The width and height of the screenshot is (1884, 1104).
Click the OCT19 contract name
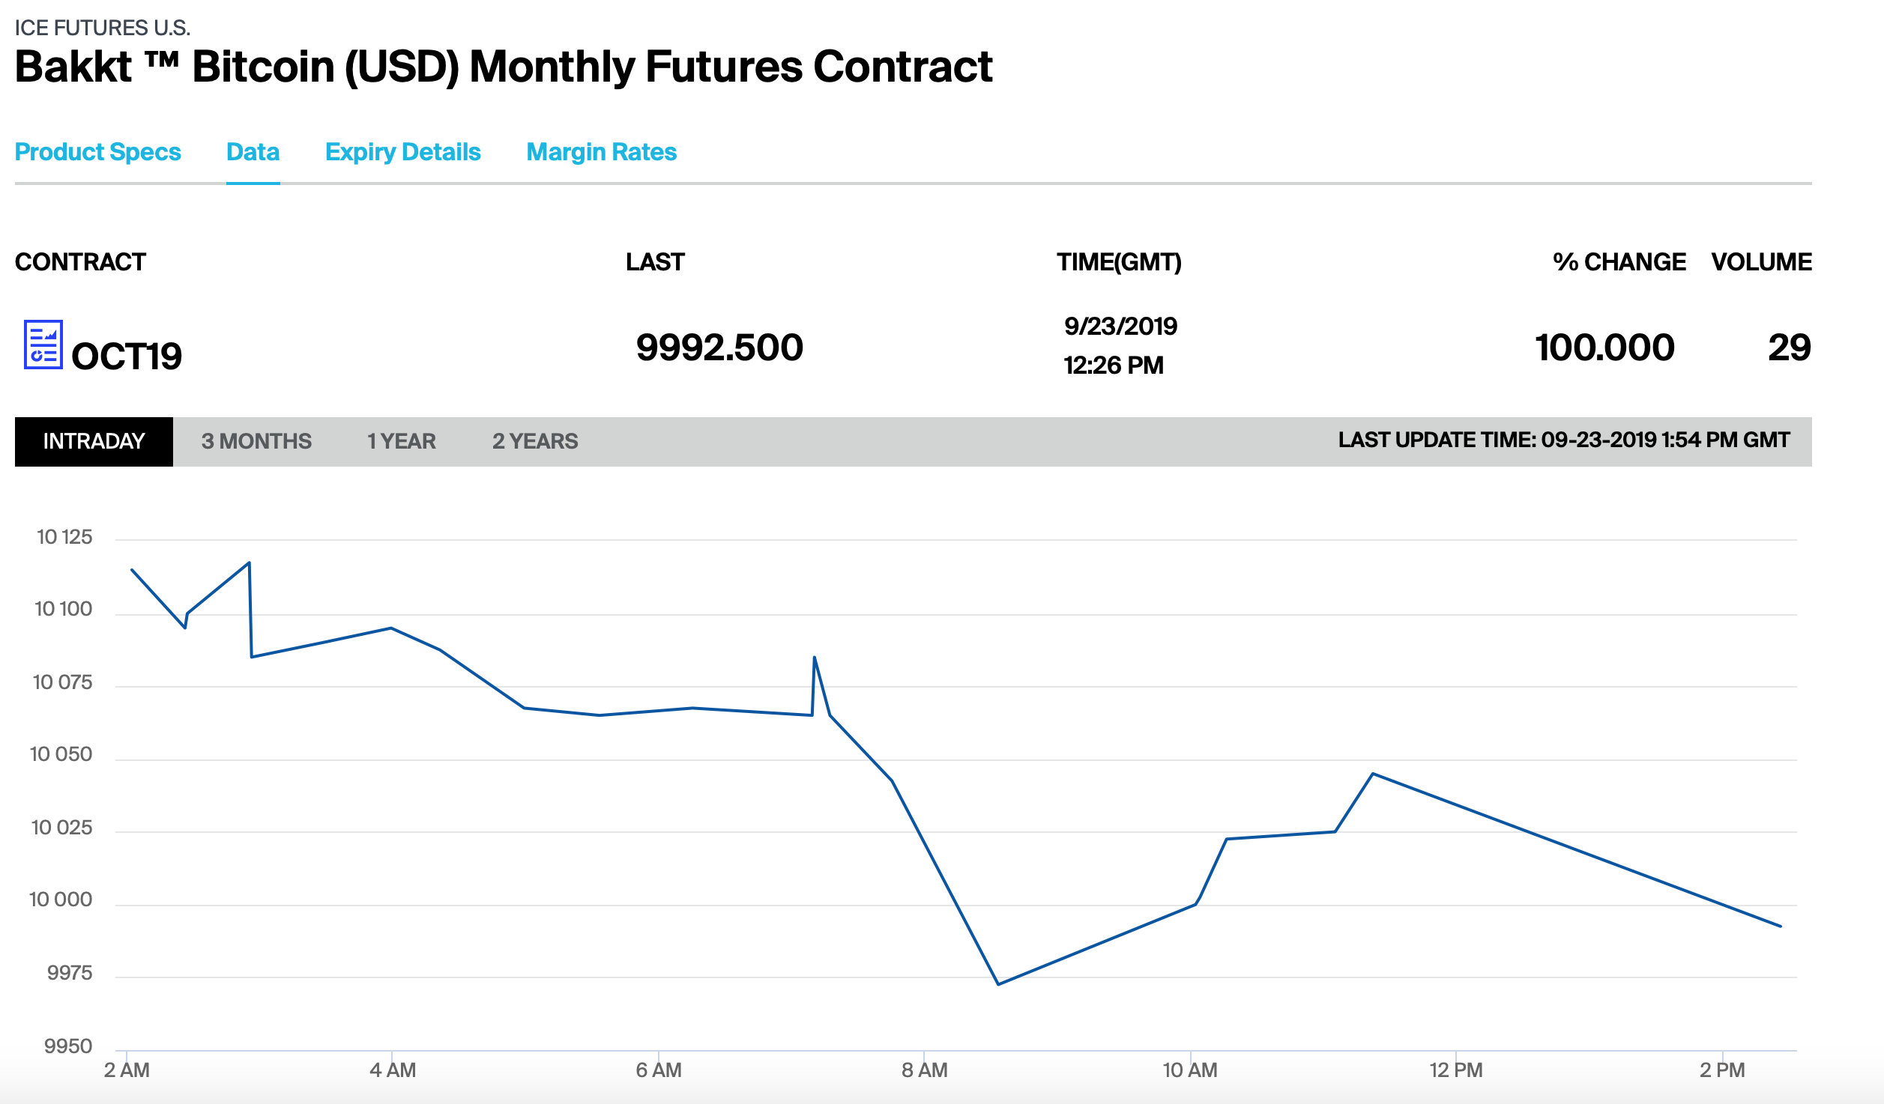[x=127, y=356]
